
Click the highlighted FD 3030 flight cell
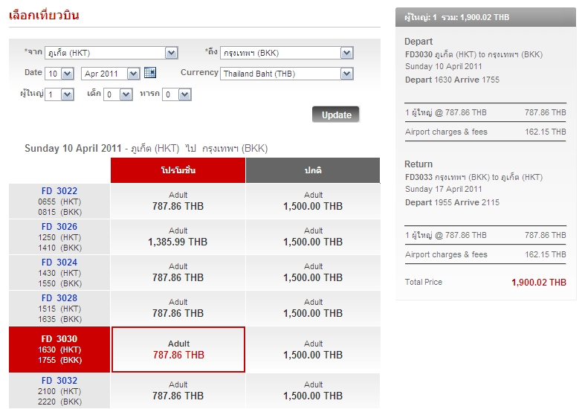coord(59,350)
